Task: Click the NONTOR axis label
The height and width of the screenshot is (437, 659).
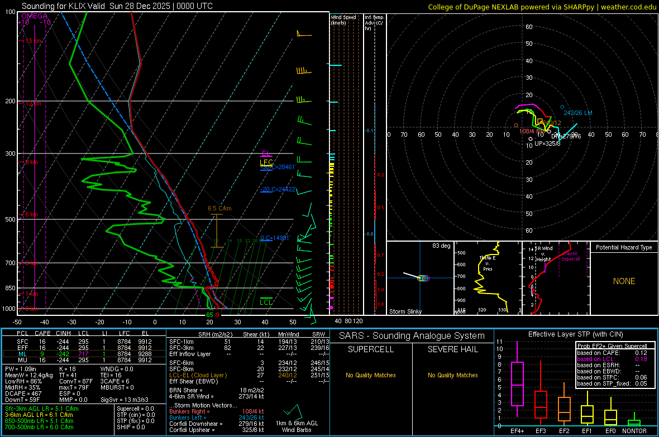Action: (x=634, y=431)
